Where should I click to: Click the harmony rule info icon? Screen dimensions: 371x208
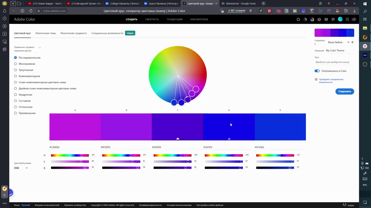tap(40, 47)
